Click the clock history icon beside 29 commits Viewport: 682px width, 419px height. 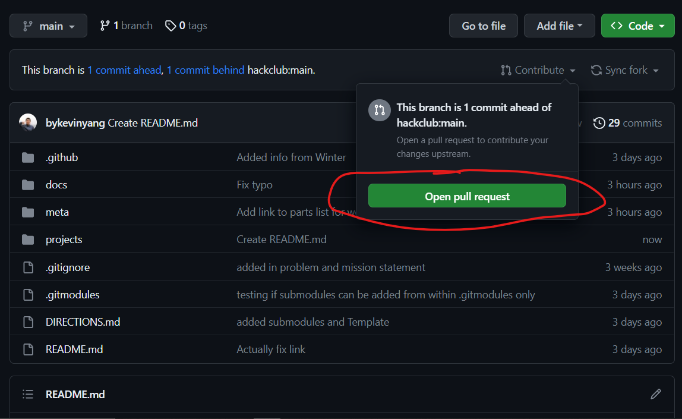[x=599, y=123]
